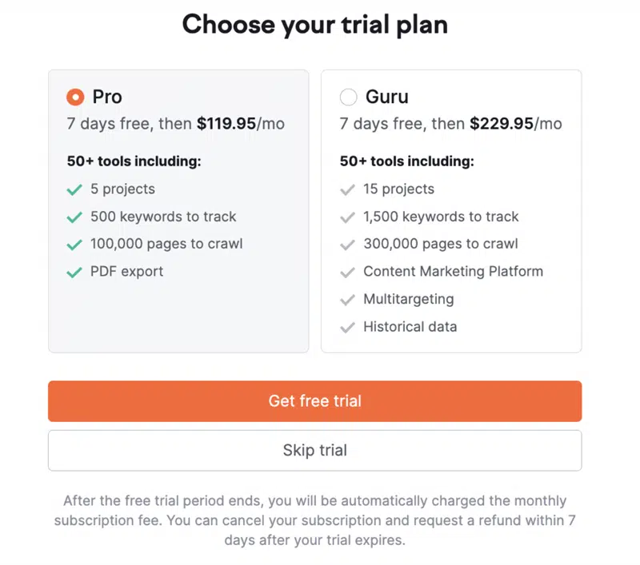Screen dimensions: 640x565
Task: Click the $119.95/mo price text
Action: click(241, 124)
